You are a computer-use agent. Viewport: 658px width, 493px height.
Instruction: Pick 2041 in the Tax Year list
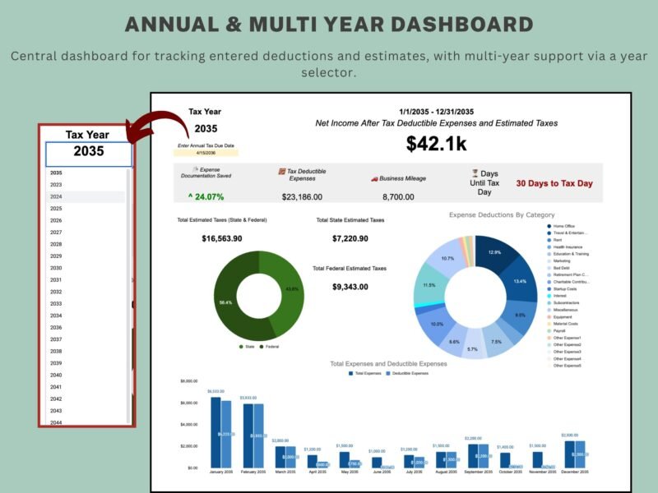86,387
